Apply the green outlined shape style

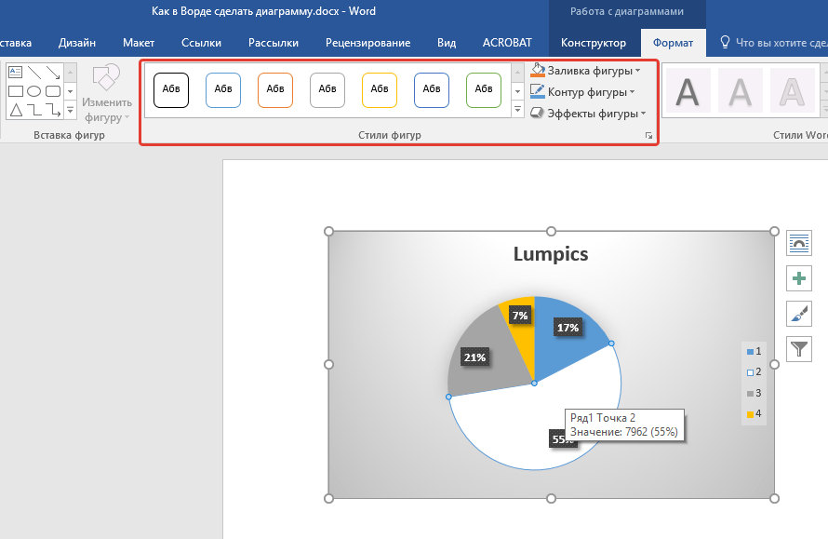(x=484, y=89)
